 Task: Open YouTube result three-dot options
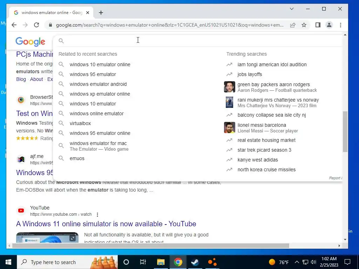pyautogui.click(x=97, y=215)
